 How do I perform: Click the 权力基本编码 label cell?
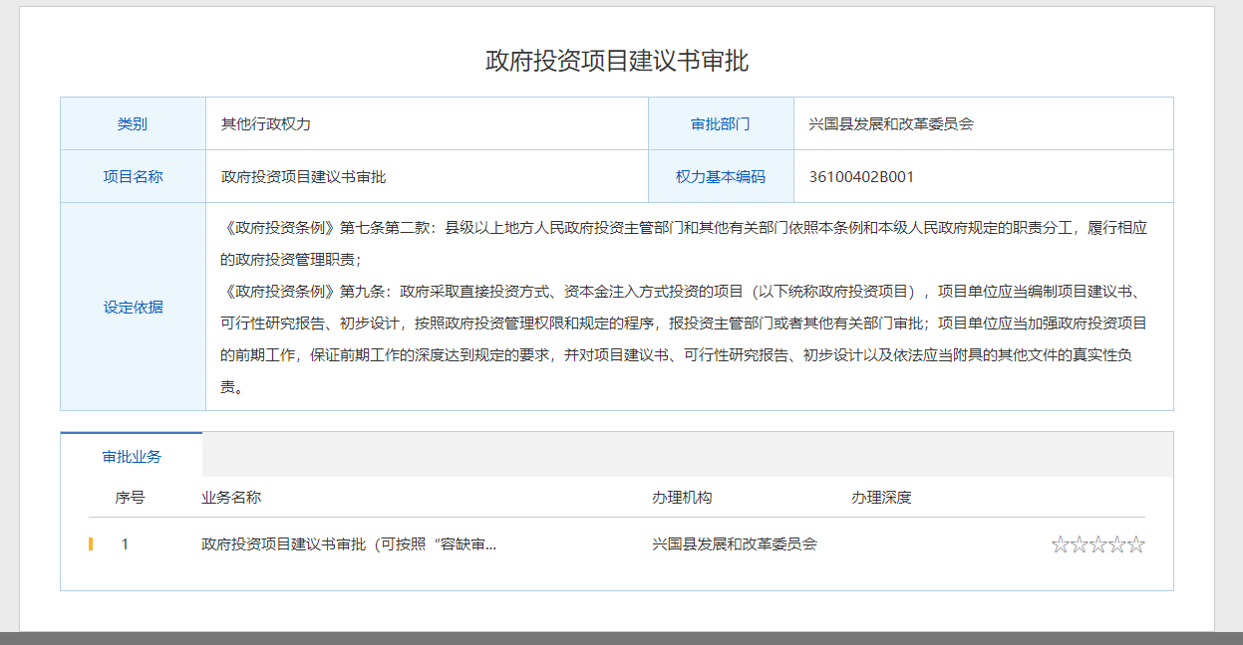(x=721, y=177)
